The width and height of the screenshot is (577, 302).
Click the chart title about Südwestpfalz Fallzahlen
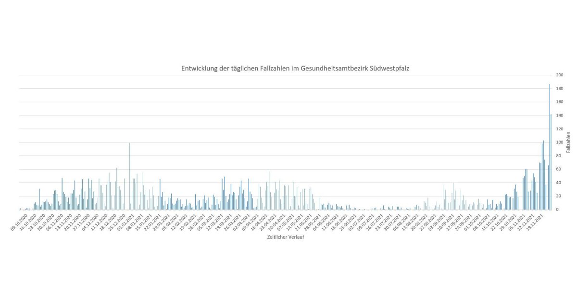click(295, 69)
